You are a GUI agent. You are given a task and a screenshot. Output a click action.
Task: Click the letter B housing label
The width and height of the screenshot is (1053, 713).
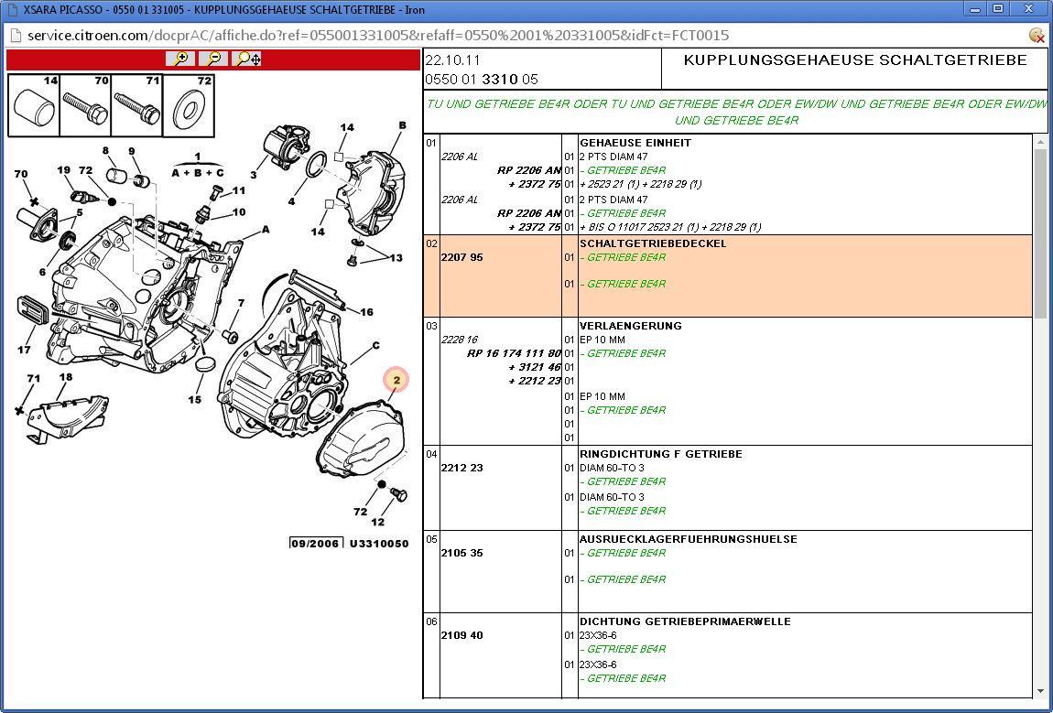[402, 125]
